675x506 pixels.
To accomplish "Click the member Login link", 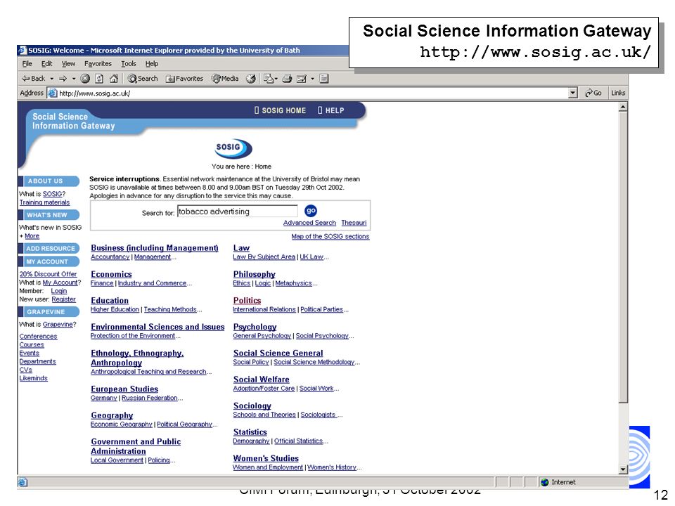I will click(59, 291).
